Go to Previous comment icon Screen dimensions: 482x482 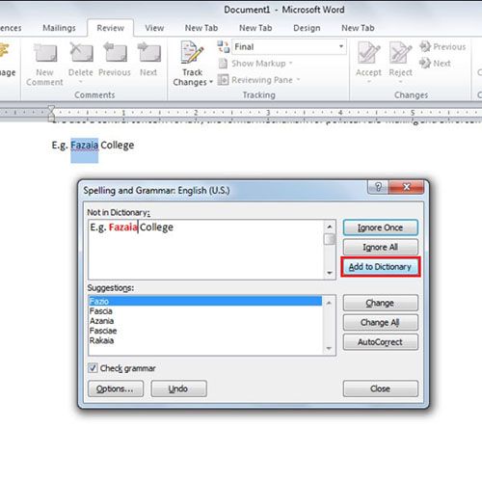(115, 52)
